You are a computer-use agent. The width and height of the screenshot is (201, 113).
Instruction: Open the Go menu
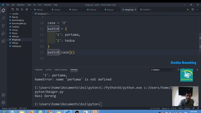point(35,5)
